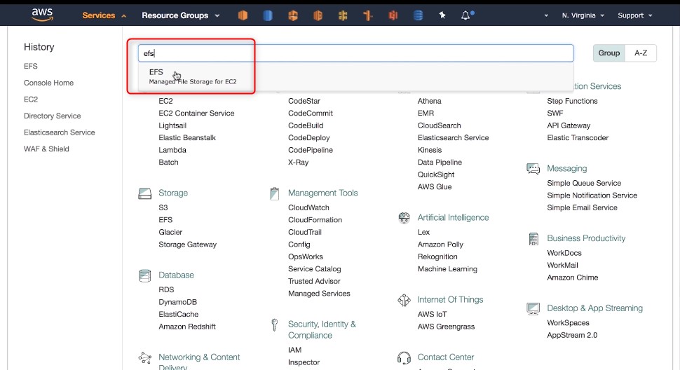The width and height of the screenshot is (680, 370).
Task: Open the Support dropdown
Action: (x=635, y=15)
